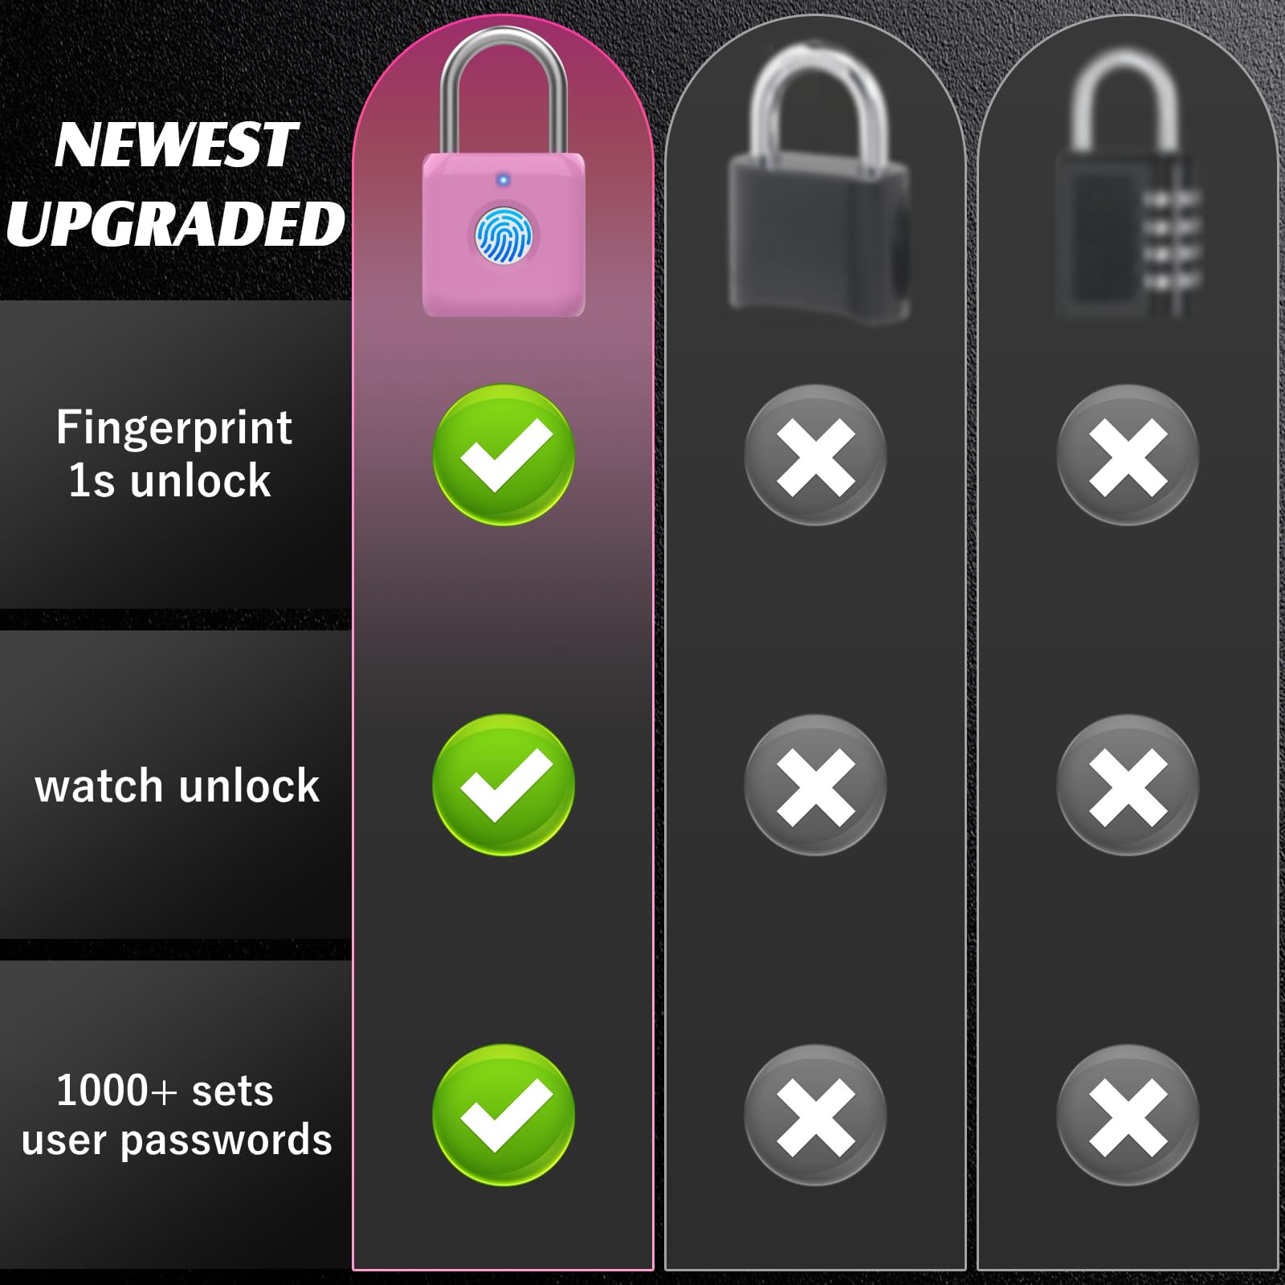The width and height of the screenshot is (1285, 1285).
Task: Click the silver shackle of the pink padlock
Action: (504, 88)
